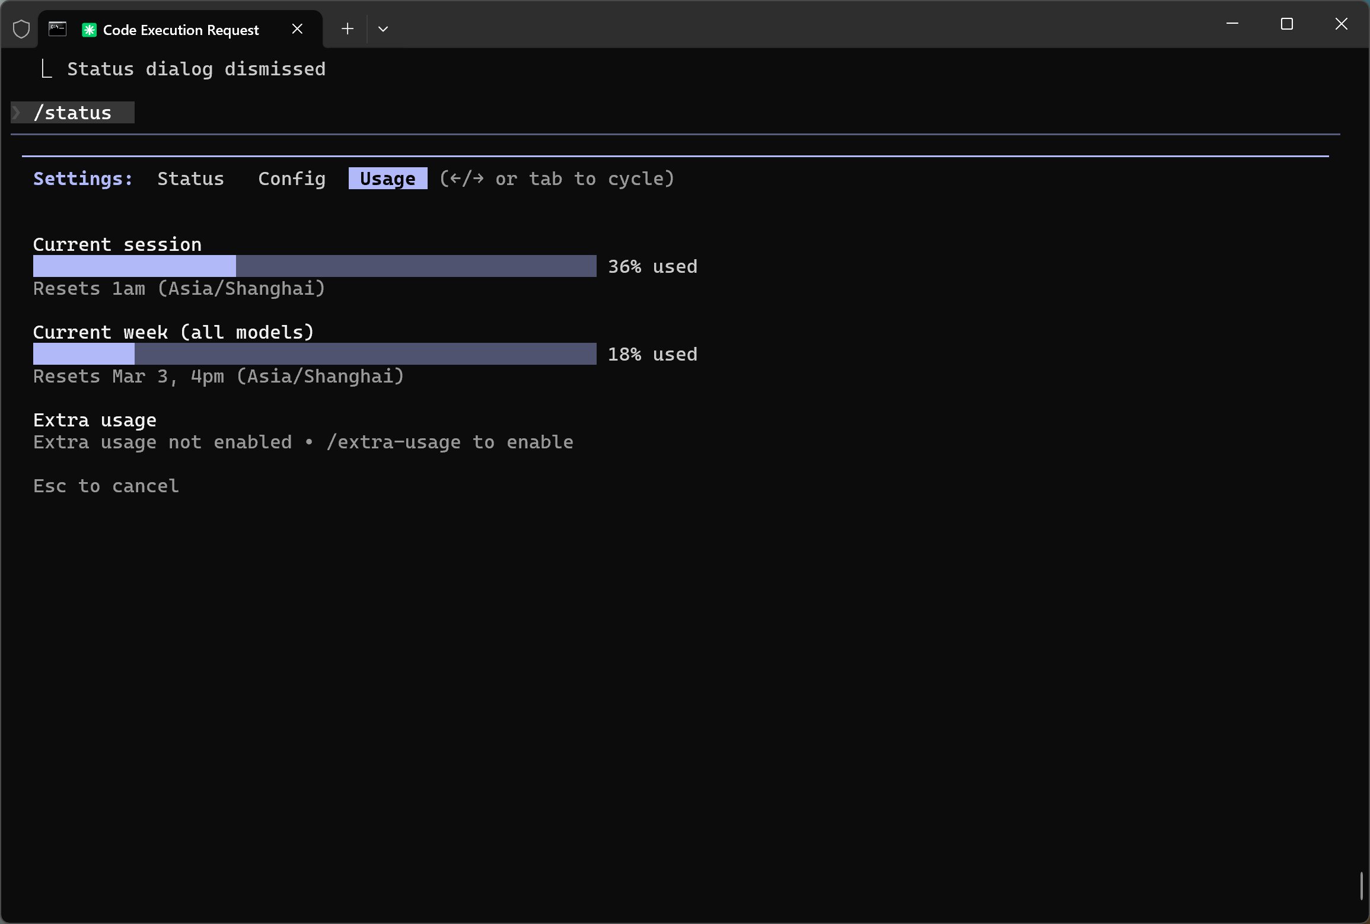Click the Current session usage bar
This screenshot has width=1370, height=924.
tap(314, 266)
